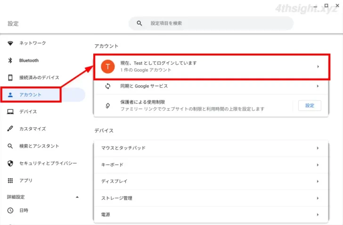Open 電源 settings row
This screenshot has width=343, height=225.
click(x=212, y=215)
